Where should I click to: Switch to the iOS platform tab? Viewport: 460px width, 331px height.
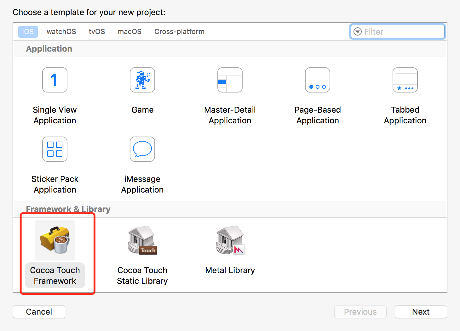28,32
